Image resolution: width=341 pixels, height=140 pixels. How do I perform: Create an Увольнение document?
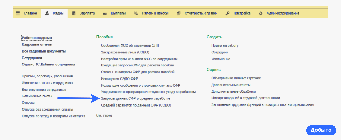tap(221, 59)
